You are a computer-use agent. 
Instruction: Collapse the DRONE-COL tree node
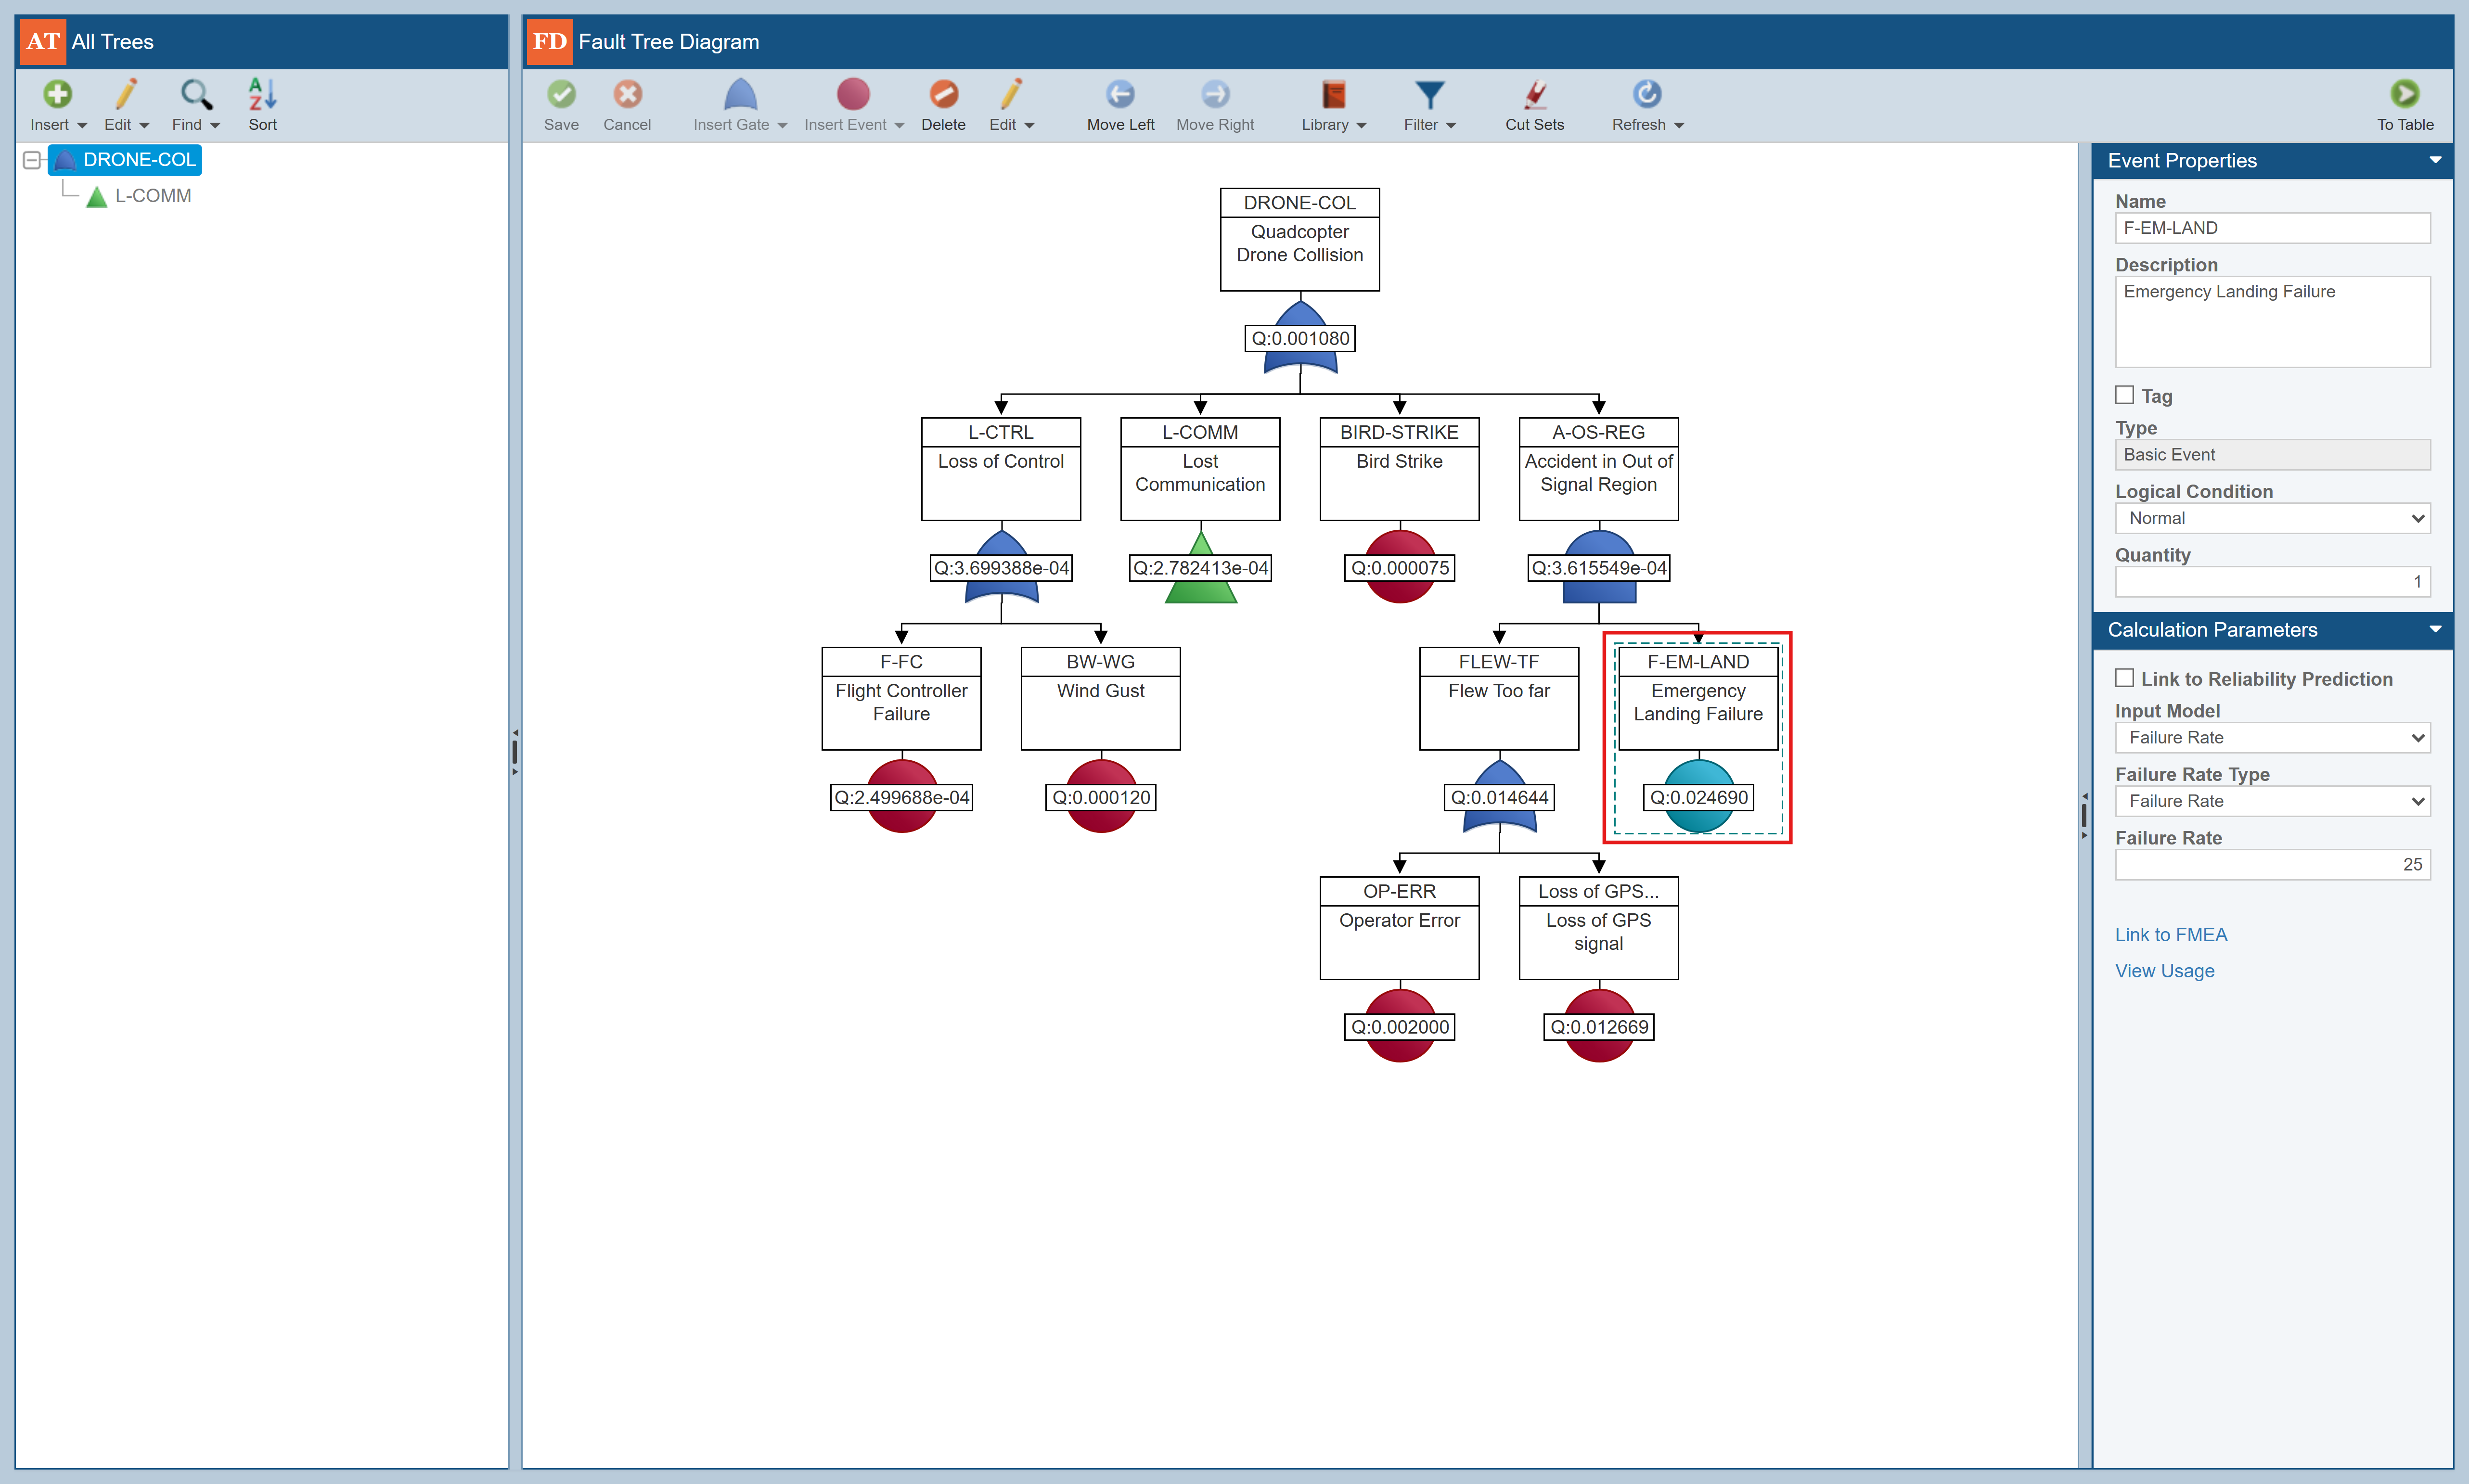32,160
